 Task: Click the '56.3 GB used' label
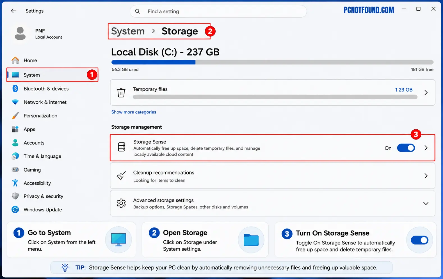click(x=125, y=69)
